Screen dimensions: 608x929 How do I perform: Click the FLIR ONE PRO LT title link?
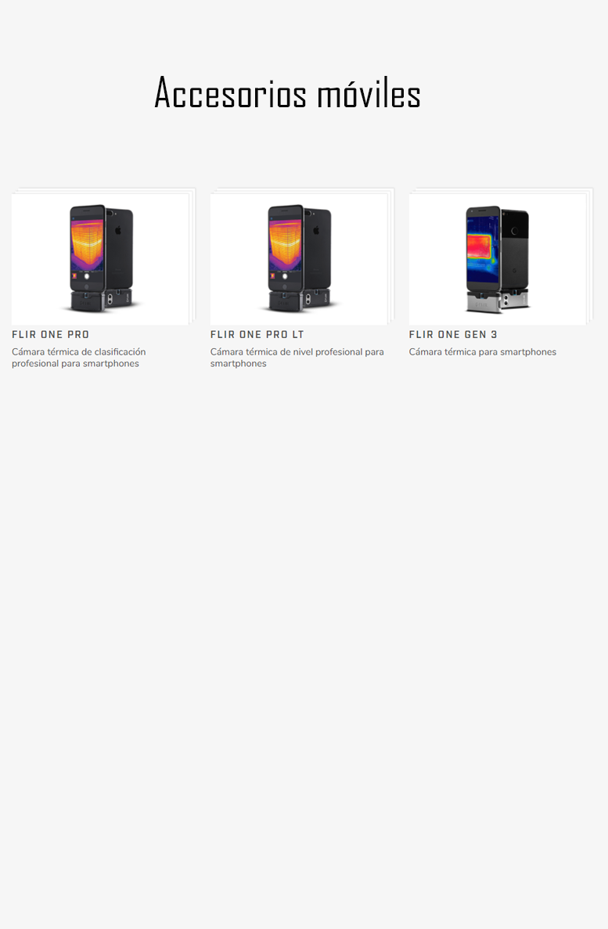[x=257, y=335]
